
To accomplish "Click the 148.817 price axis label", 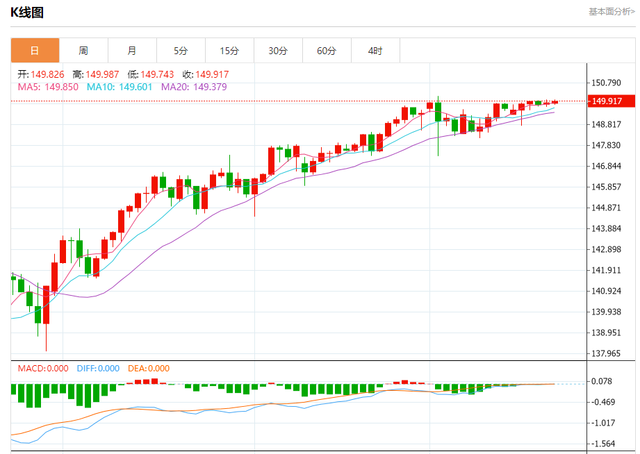I will coord(606,124).
